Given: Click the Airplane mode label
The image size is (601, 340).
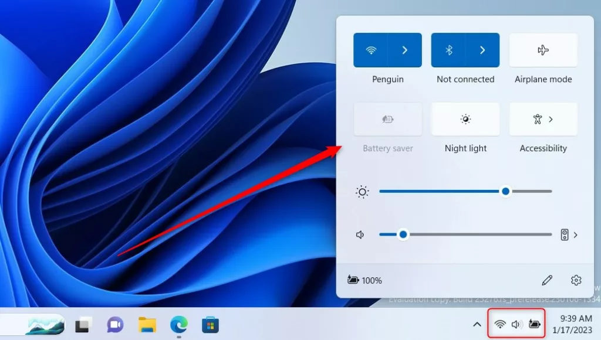Looking at the screenshot, I should (543, 79).
